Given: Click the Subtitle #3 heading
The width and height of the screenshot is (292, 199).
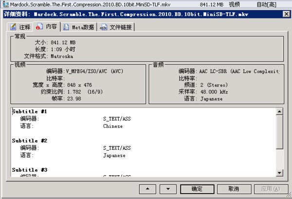Looking at the screenshot, I should point(30,170).
